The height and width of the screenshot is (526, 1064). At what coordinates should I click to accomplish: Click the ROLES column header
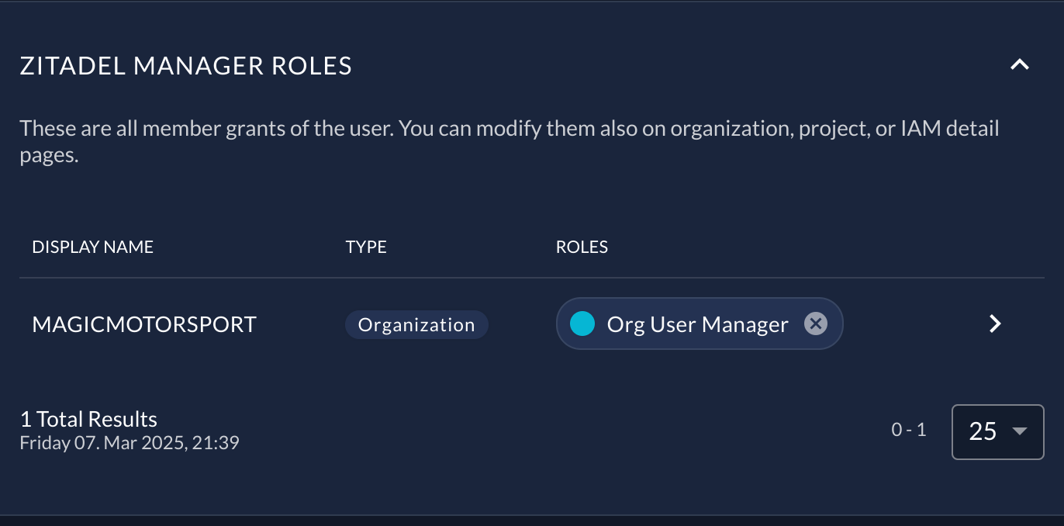[582, 247]
